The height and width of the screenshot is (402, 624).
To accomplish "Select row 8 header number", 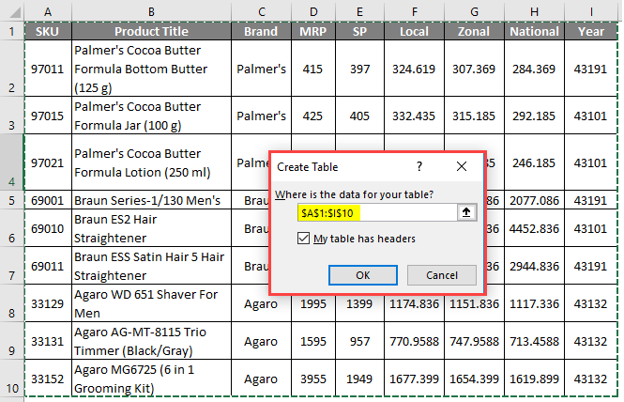I will point(12,303).
